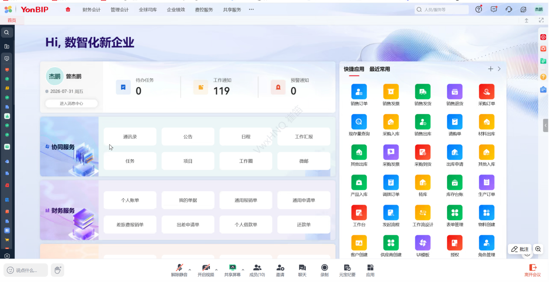Expand audio options arrow beside 解除静音
Image resolution: width=549 pixels, height=282 pixels.
[190, 270]
